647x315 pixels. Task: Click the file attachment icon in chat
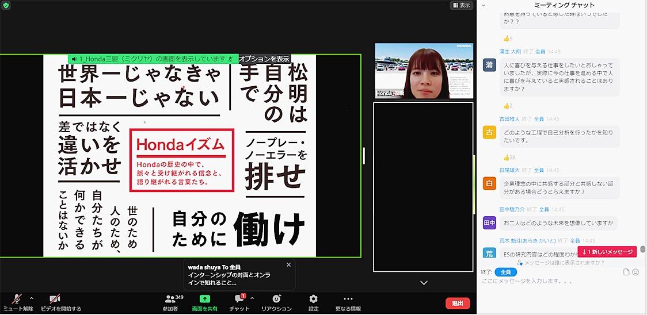pyautogui.click(x=626, y=272)
